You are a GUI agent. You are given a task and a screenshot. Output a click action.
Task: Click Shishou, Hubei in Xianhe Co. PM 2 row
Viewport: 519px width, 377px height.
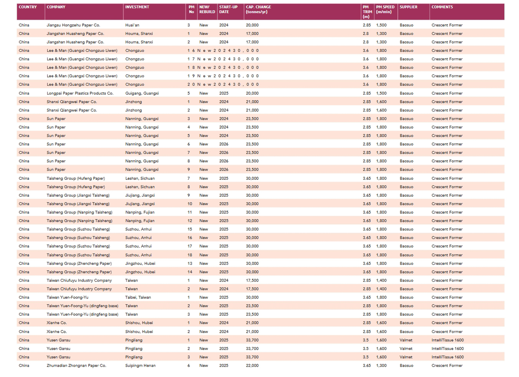pos(139,331)
